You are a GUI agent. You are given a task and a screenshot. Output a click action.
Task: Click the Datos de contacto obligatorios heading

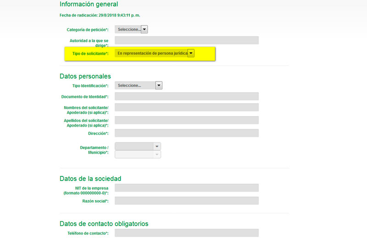coord(104,223)
